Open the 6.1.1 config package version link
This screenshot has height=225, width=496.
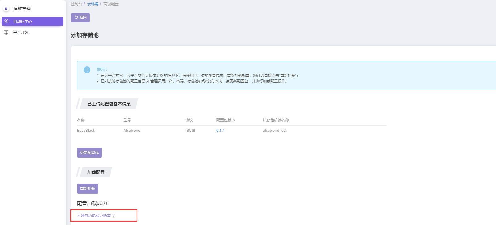coord(220,131)
